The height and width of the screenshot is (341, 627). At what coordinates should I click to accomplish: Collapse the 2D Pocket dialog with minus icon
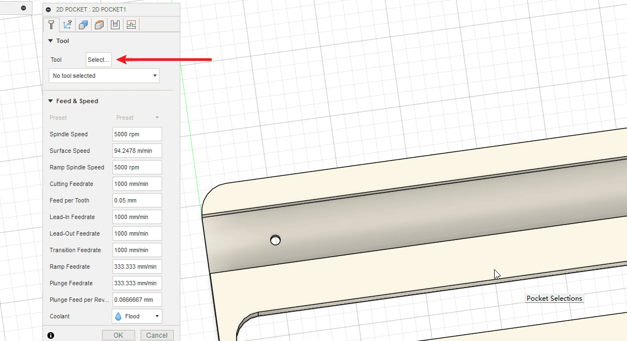[x=49, y=9]
